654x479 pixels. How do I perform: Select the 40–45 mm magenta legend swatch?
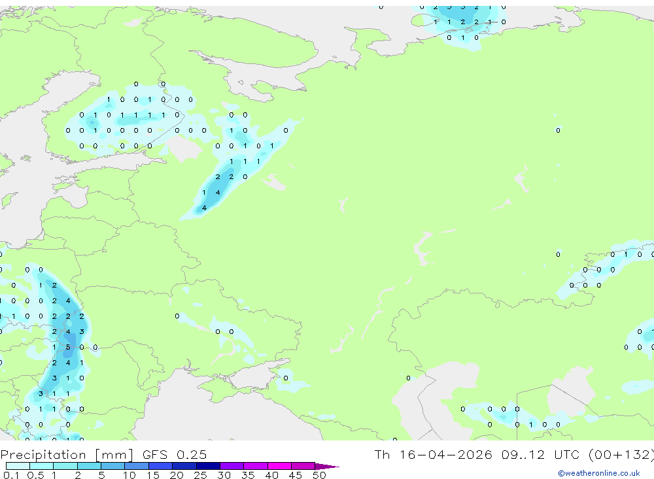[279, 466]
